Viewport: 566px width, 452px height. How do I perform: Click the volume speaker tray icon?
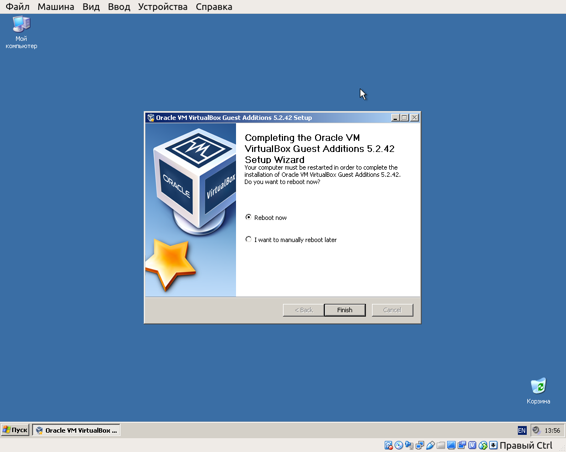click(x=536, y=430)
